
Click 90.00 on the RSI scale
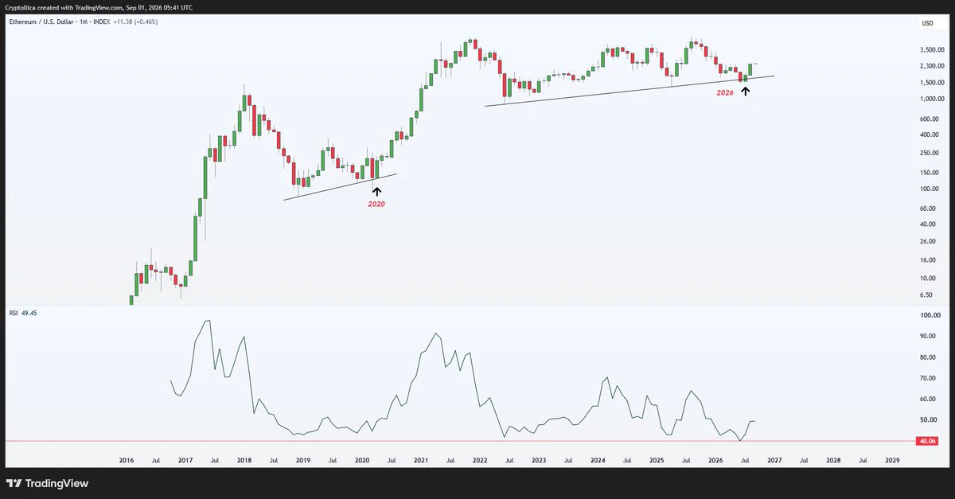[x=930, y=337]
